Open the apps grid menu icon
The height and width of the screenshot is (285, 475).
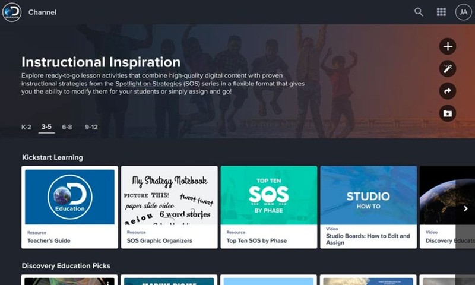click(441, 12)
